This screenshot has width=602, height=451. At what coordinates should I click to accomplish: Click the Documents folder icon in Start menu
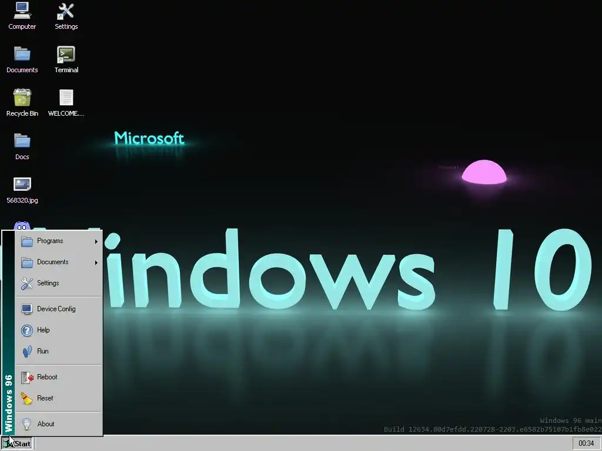coord(27,262)
